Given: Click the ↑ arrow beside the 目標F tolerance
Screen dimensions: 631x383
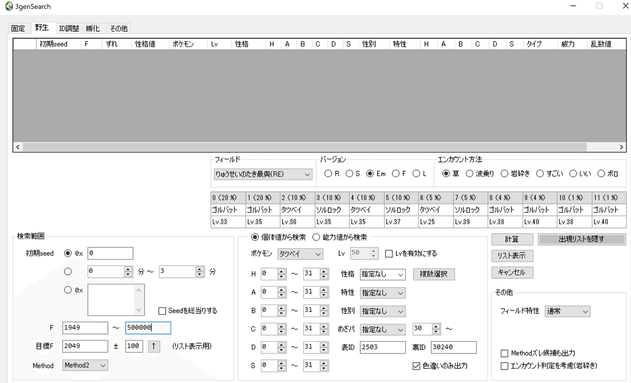Looking at the screenshot, I should point(154,346).
